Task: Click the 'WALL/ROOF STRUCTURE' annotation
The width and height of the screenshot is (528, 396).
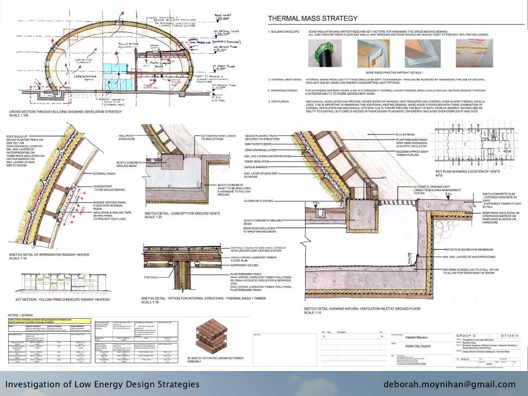Action: click(x=126, y=138)
